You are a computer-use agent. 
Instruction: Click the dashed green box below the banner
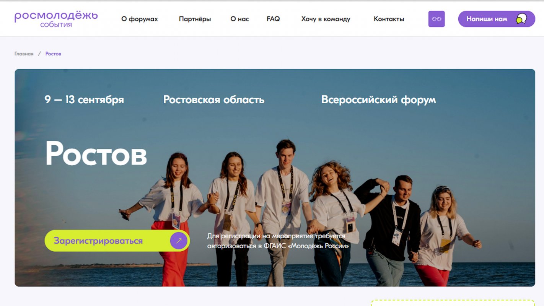coord(452,303)
